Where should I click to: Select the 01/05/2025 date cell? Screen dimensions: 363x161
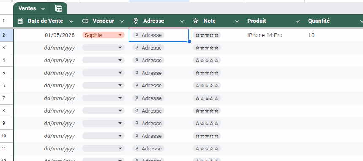(46, 35)
